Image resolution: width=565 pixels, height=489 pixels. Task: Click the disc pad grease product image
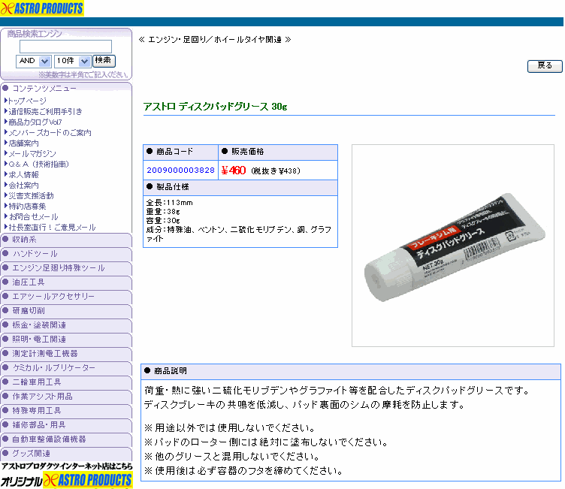pyautogui.click(x=453, y=246)
